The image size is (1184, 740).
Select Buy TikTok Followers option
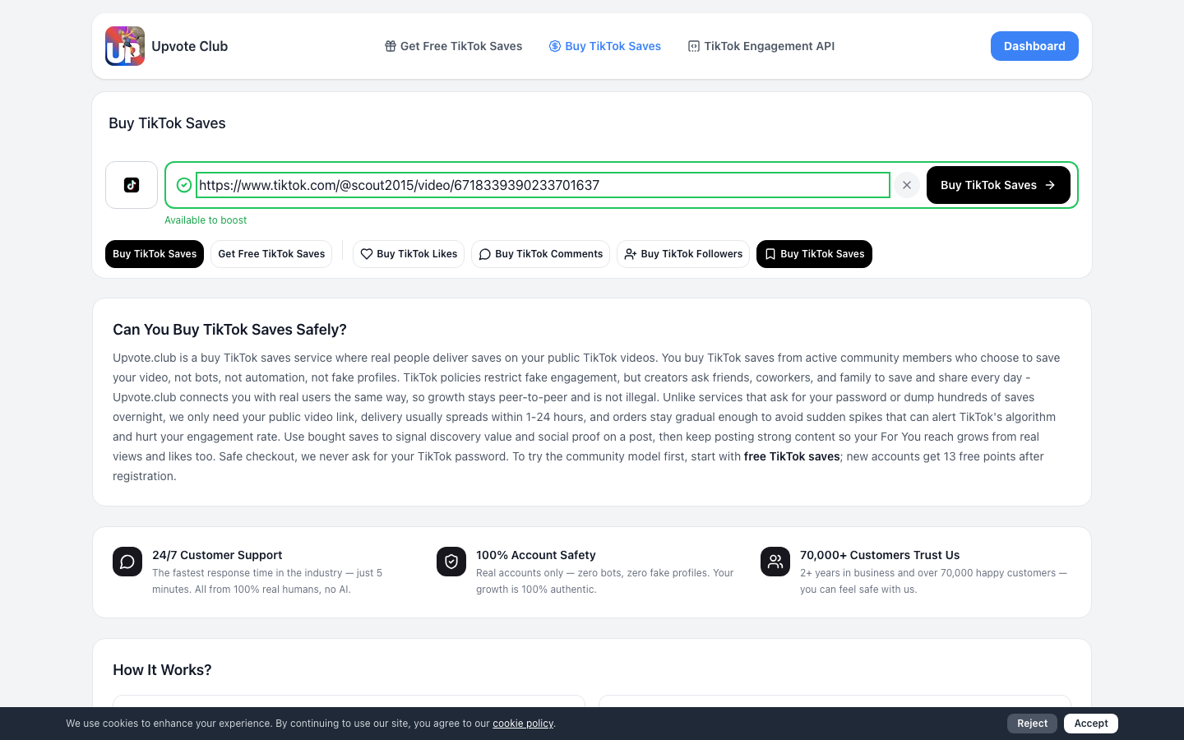[x=683, y=254]
